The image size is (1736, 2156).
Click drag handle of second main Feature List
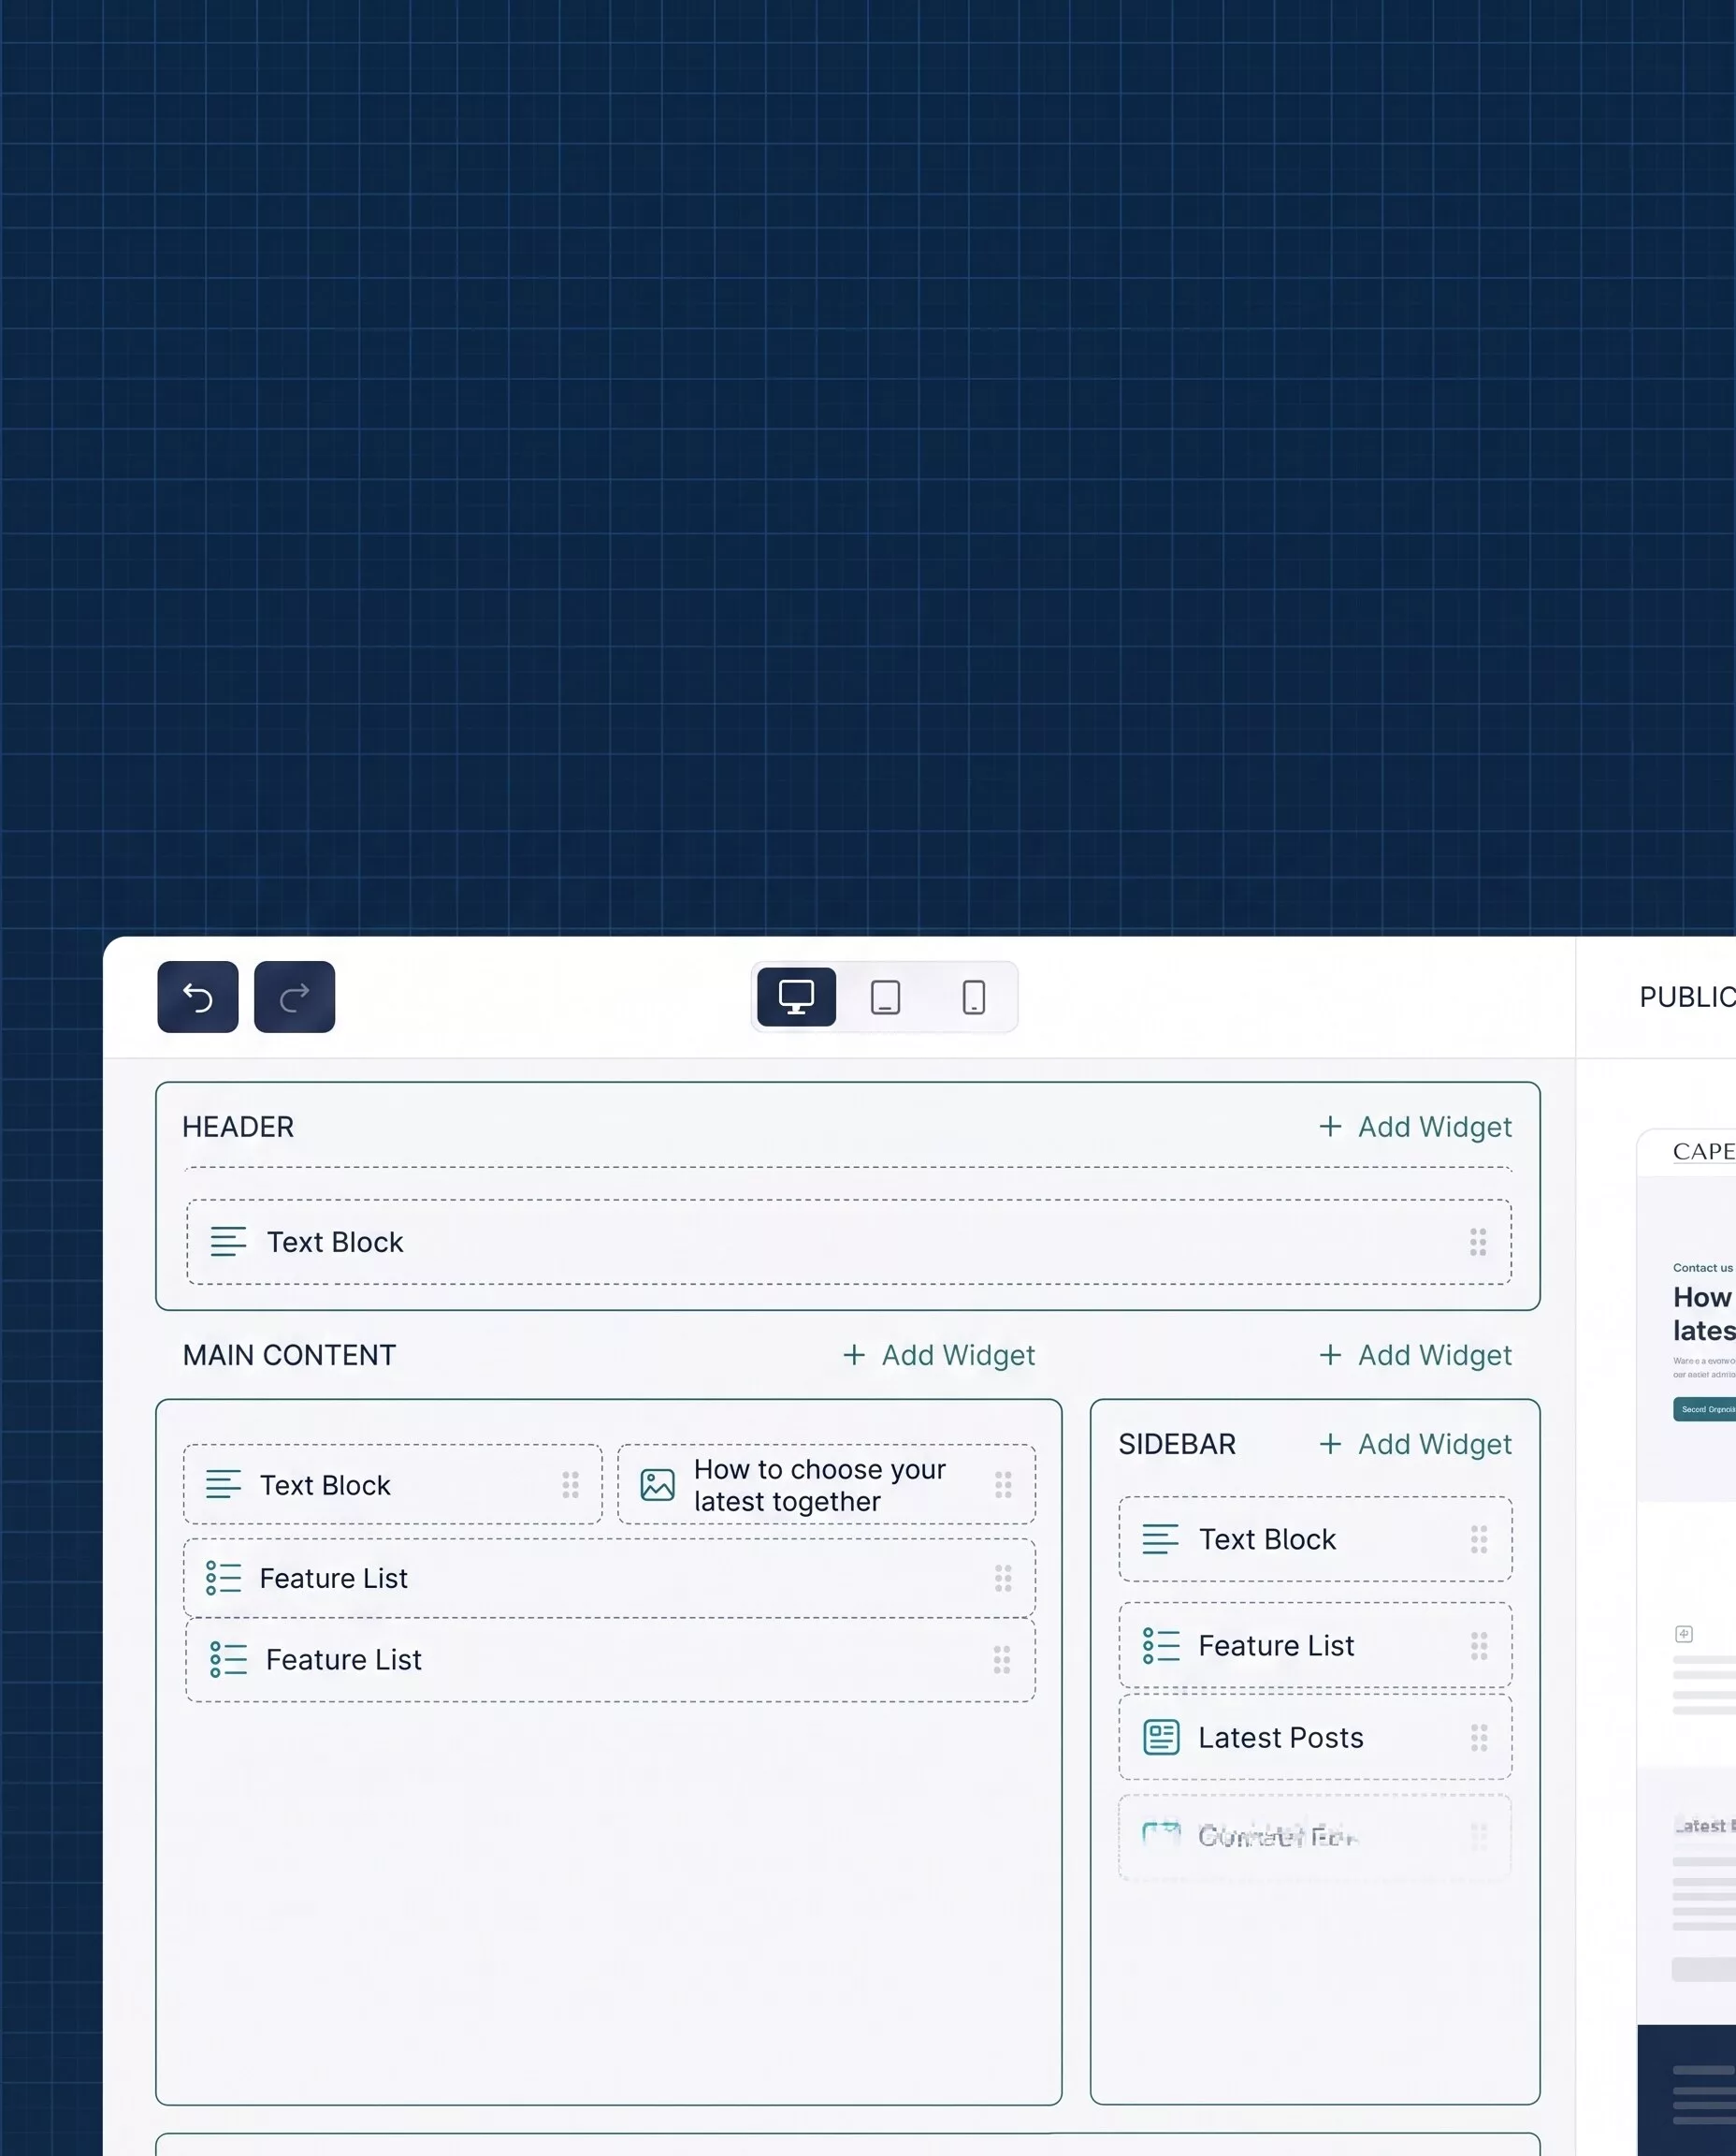tap(1002, 1660)
